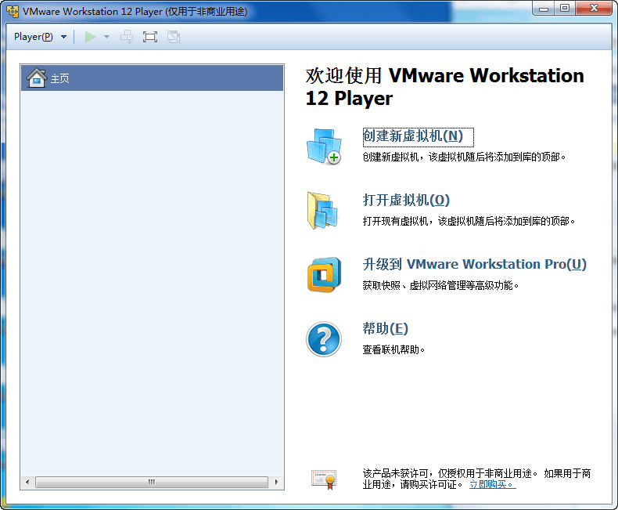Viewport: 618px width, 510px height.
Task: Click the horizontal scrollbar thumb in library
Action: point(152,482)
